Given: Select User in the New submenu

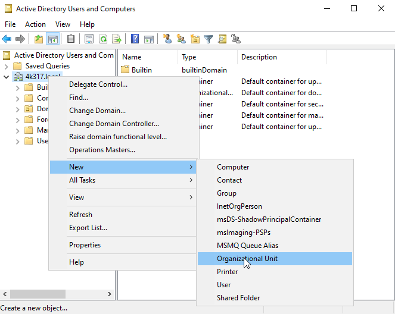Looking at the screenshot, I should tap(224, 285).
